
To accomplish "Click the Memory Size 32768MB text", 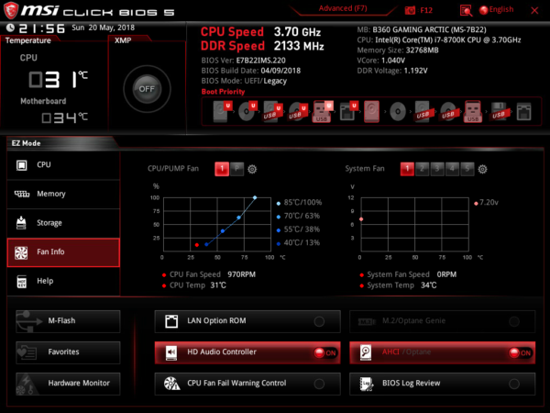I will 398,50.
